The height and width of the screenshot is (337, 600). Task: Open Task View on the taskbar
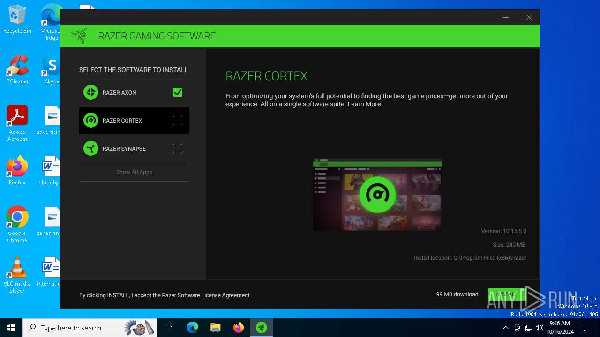coord(169,328)
